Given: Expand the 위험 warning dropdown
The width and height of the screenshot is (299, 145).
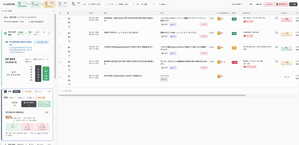Looking at the screenshot, I should 269,4.
